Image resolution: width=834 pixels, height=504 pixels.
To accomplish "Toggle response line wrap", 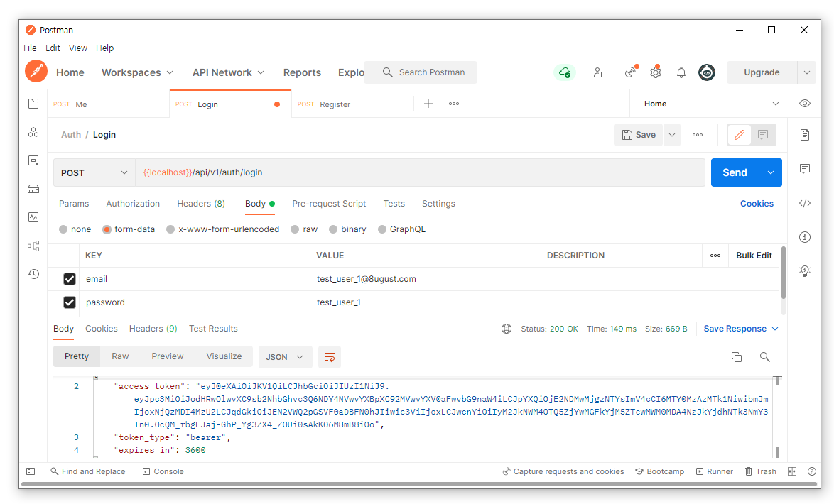I will (x=329, y=357).
